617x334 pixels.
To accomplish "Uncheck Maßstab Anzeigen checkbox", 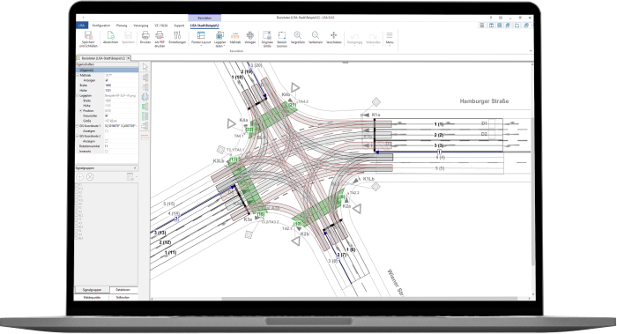I will (x=107, y=80).
